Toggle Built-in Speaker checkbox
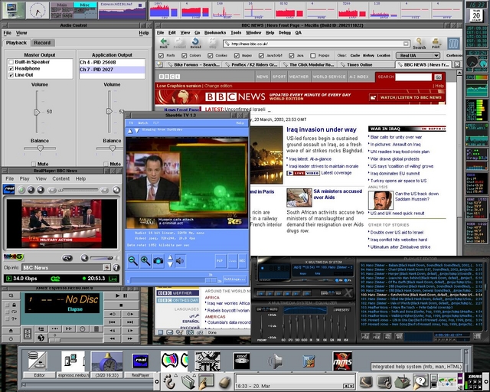Viewport: 490px width, 392px height. point(11,62)
